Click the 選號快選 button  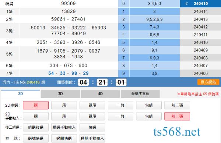(36, 138)
